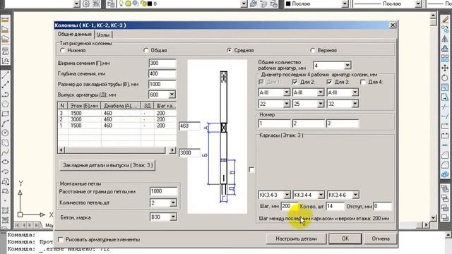Open the diameter 32 dropdown

click(355, 104)
